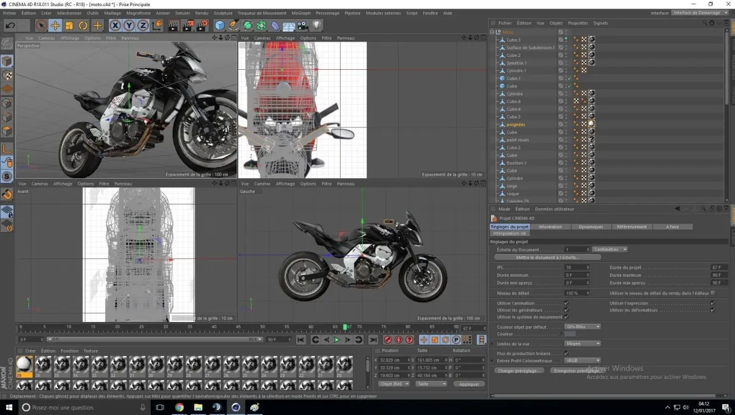Open the Moyen view clipping dropdown
Image resolution: width=735 pixels, height=415 pixels.
[582, 344]
